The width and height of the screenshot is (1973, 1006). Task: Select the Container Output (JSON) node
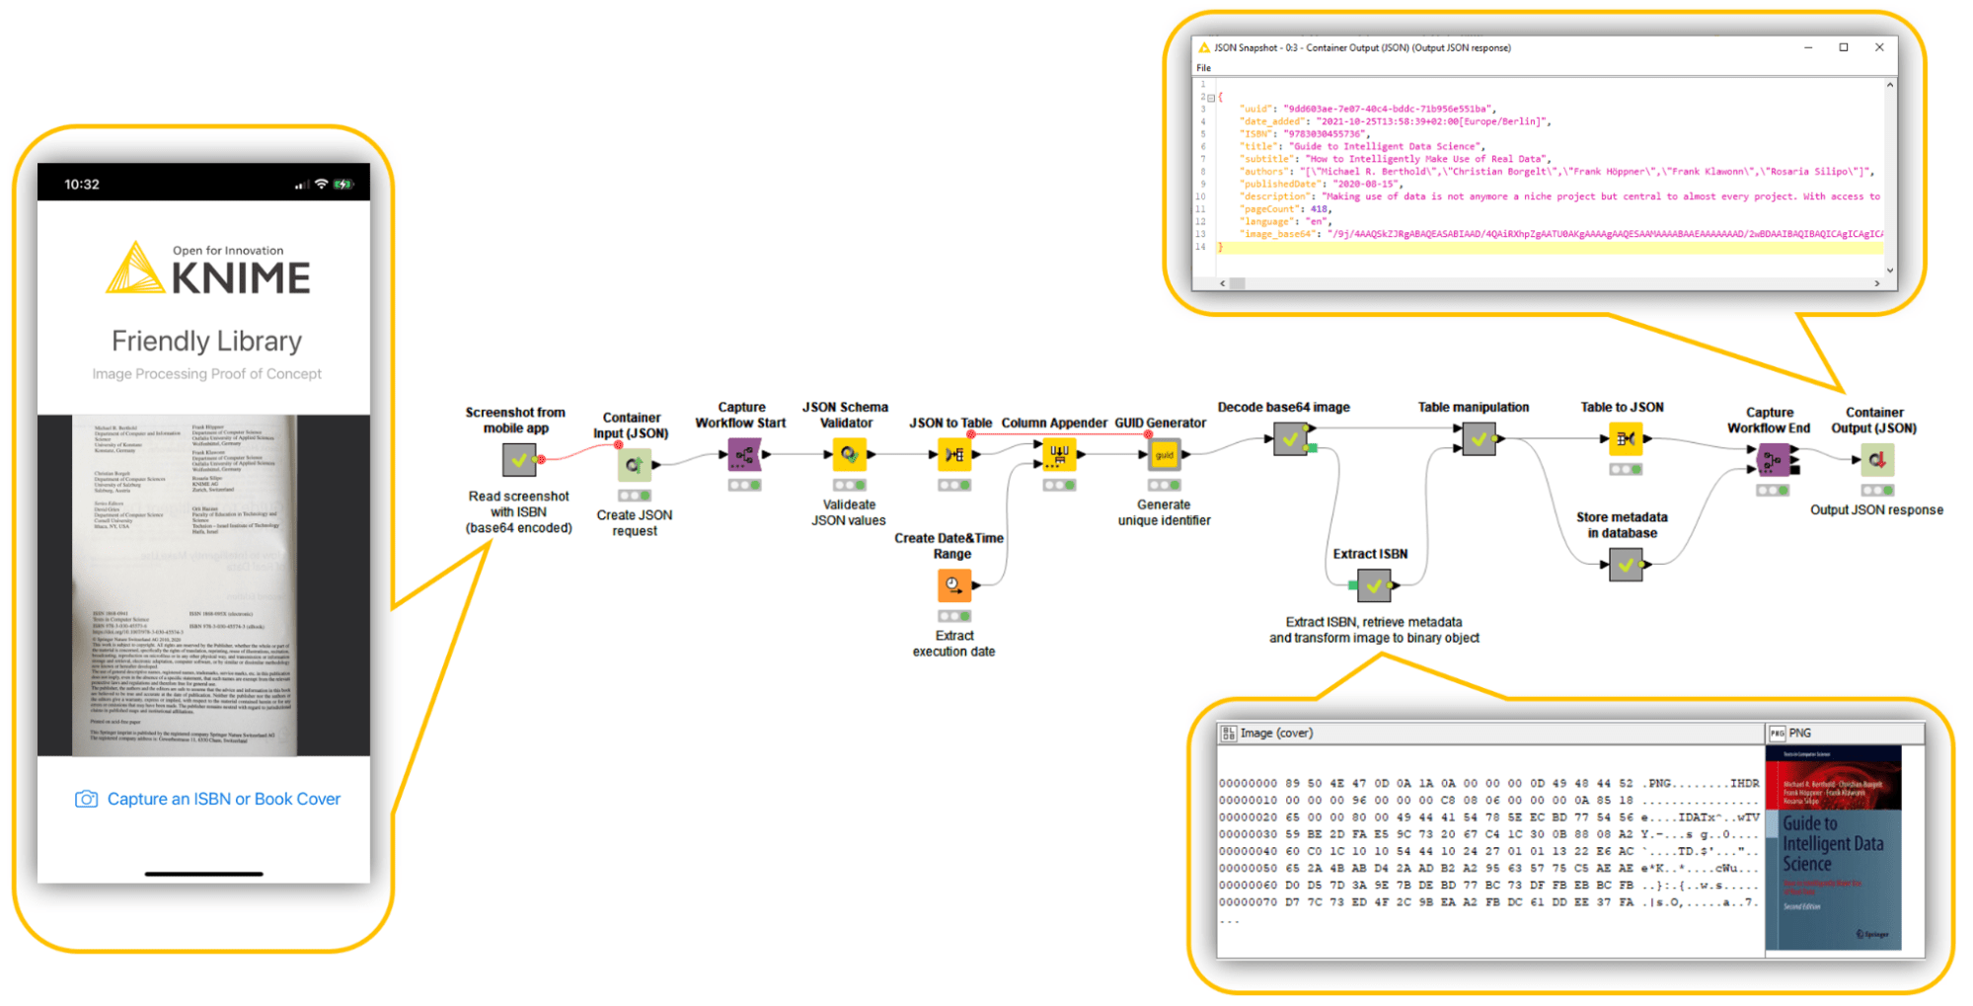coord(1877,459)
